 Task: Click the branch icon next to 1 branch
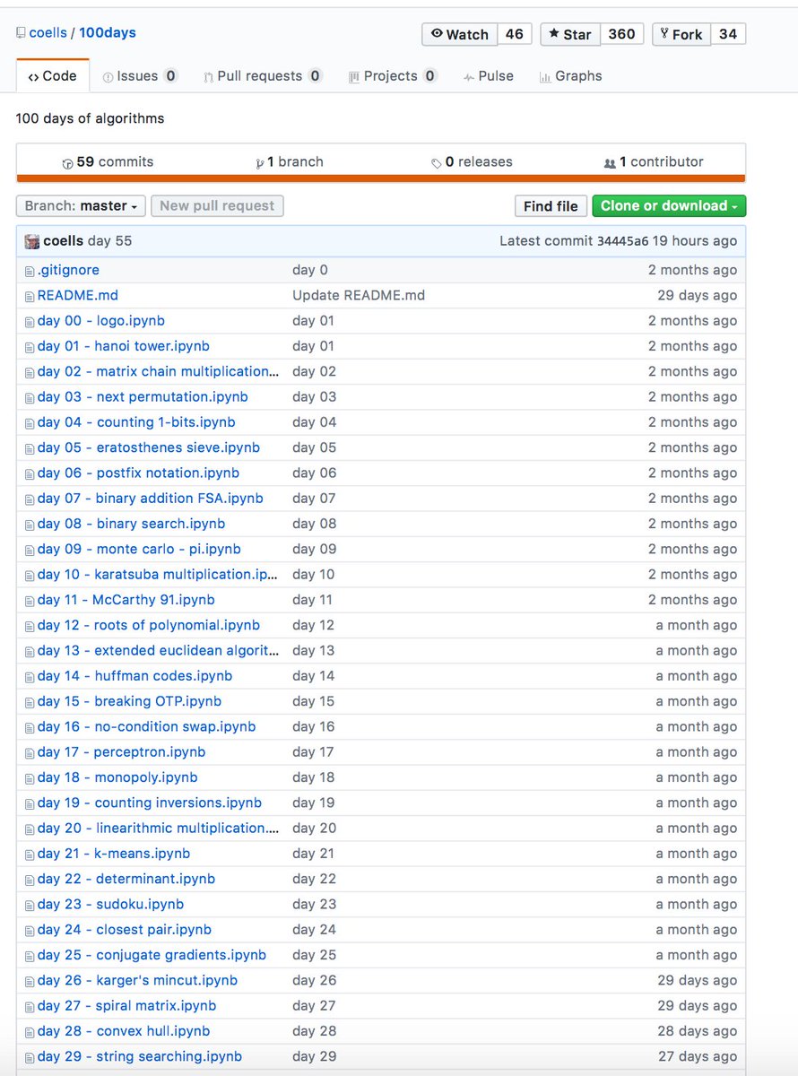click(x=260, y=163)
